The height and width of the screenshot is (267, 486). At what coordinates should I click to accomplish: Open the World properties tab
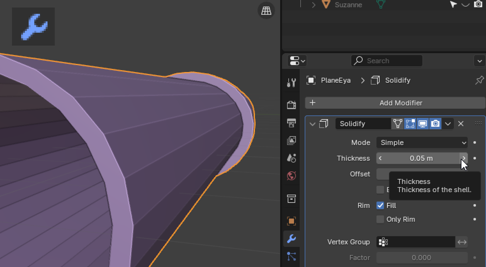pos(291,175)
